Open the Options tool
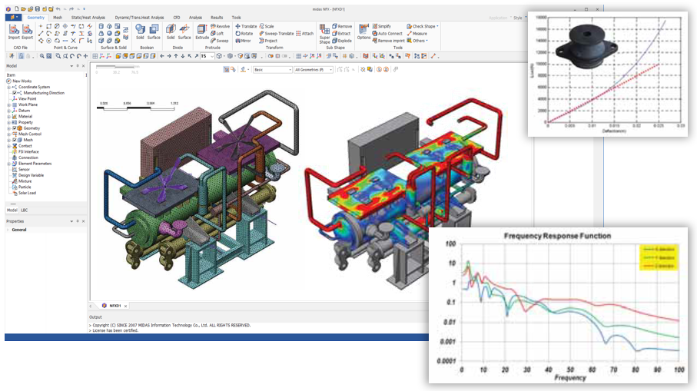Screen dimensions: 697x391 coord(363,31)
